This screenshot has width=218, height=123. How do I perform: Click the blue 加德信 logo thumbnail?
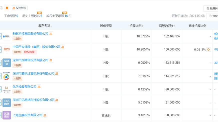(7, 63)
